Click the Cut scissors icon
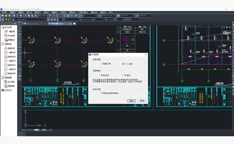The image size is (234, 144). point(25,16)
